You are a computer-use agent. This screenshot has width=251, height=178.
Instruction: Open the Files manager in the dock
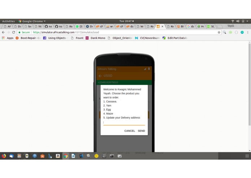click(x=19, y=156)
